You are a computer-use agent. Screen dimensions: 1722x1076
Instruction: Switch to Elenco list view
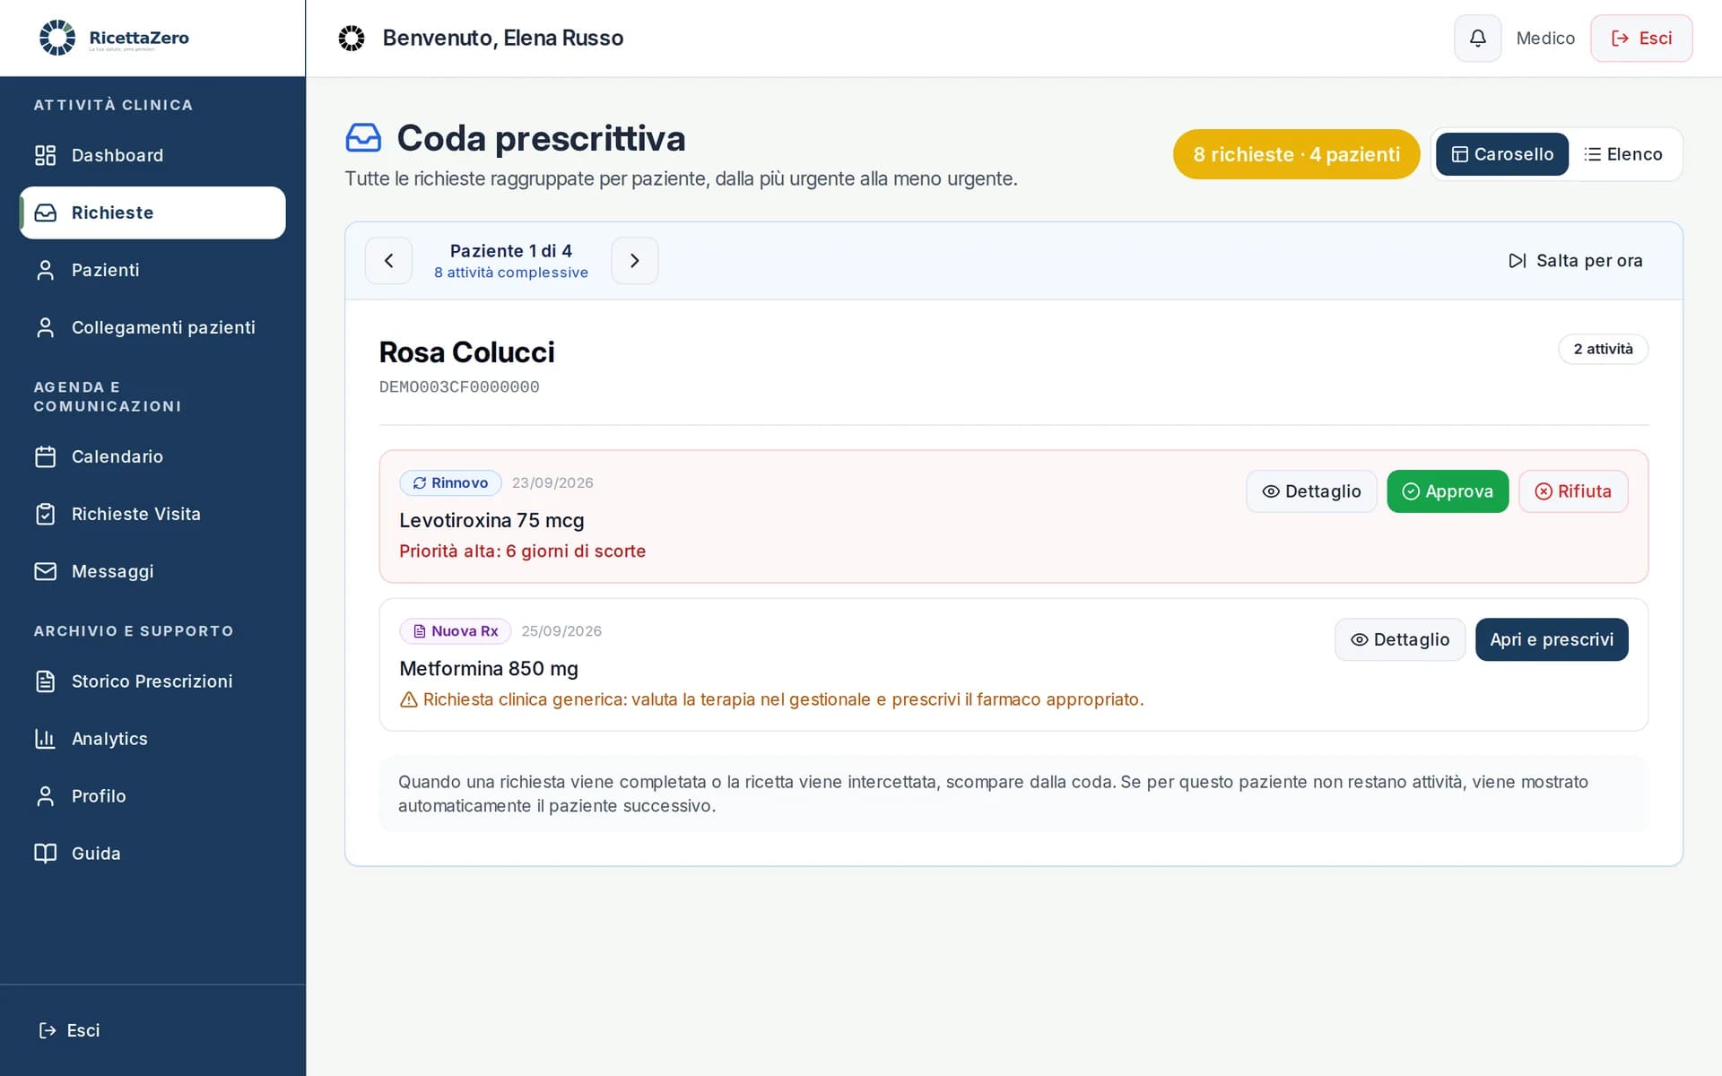(x=1622, y=154)
